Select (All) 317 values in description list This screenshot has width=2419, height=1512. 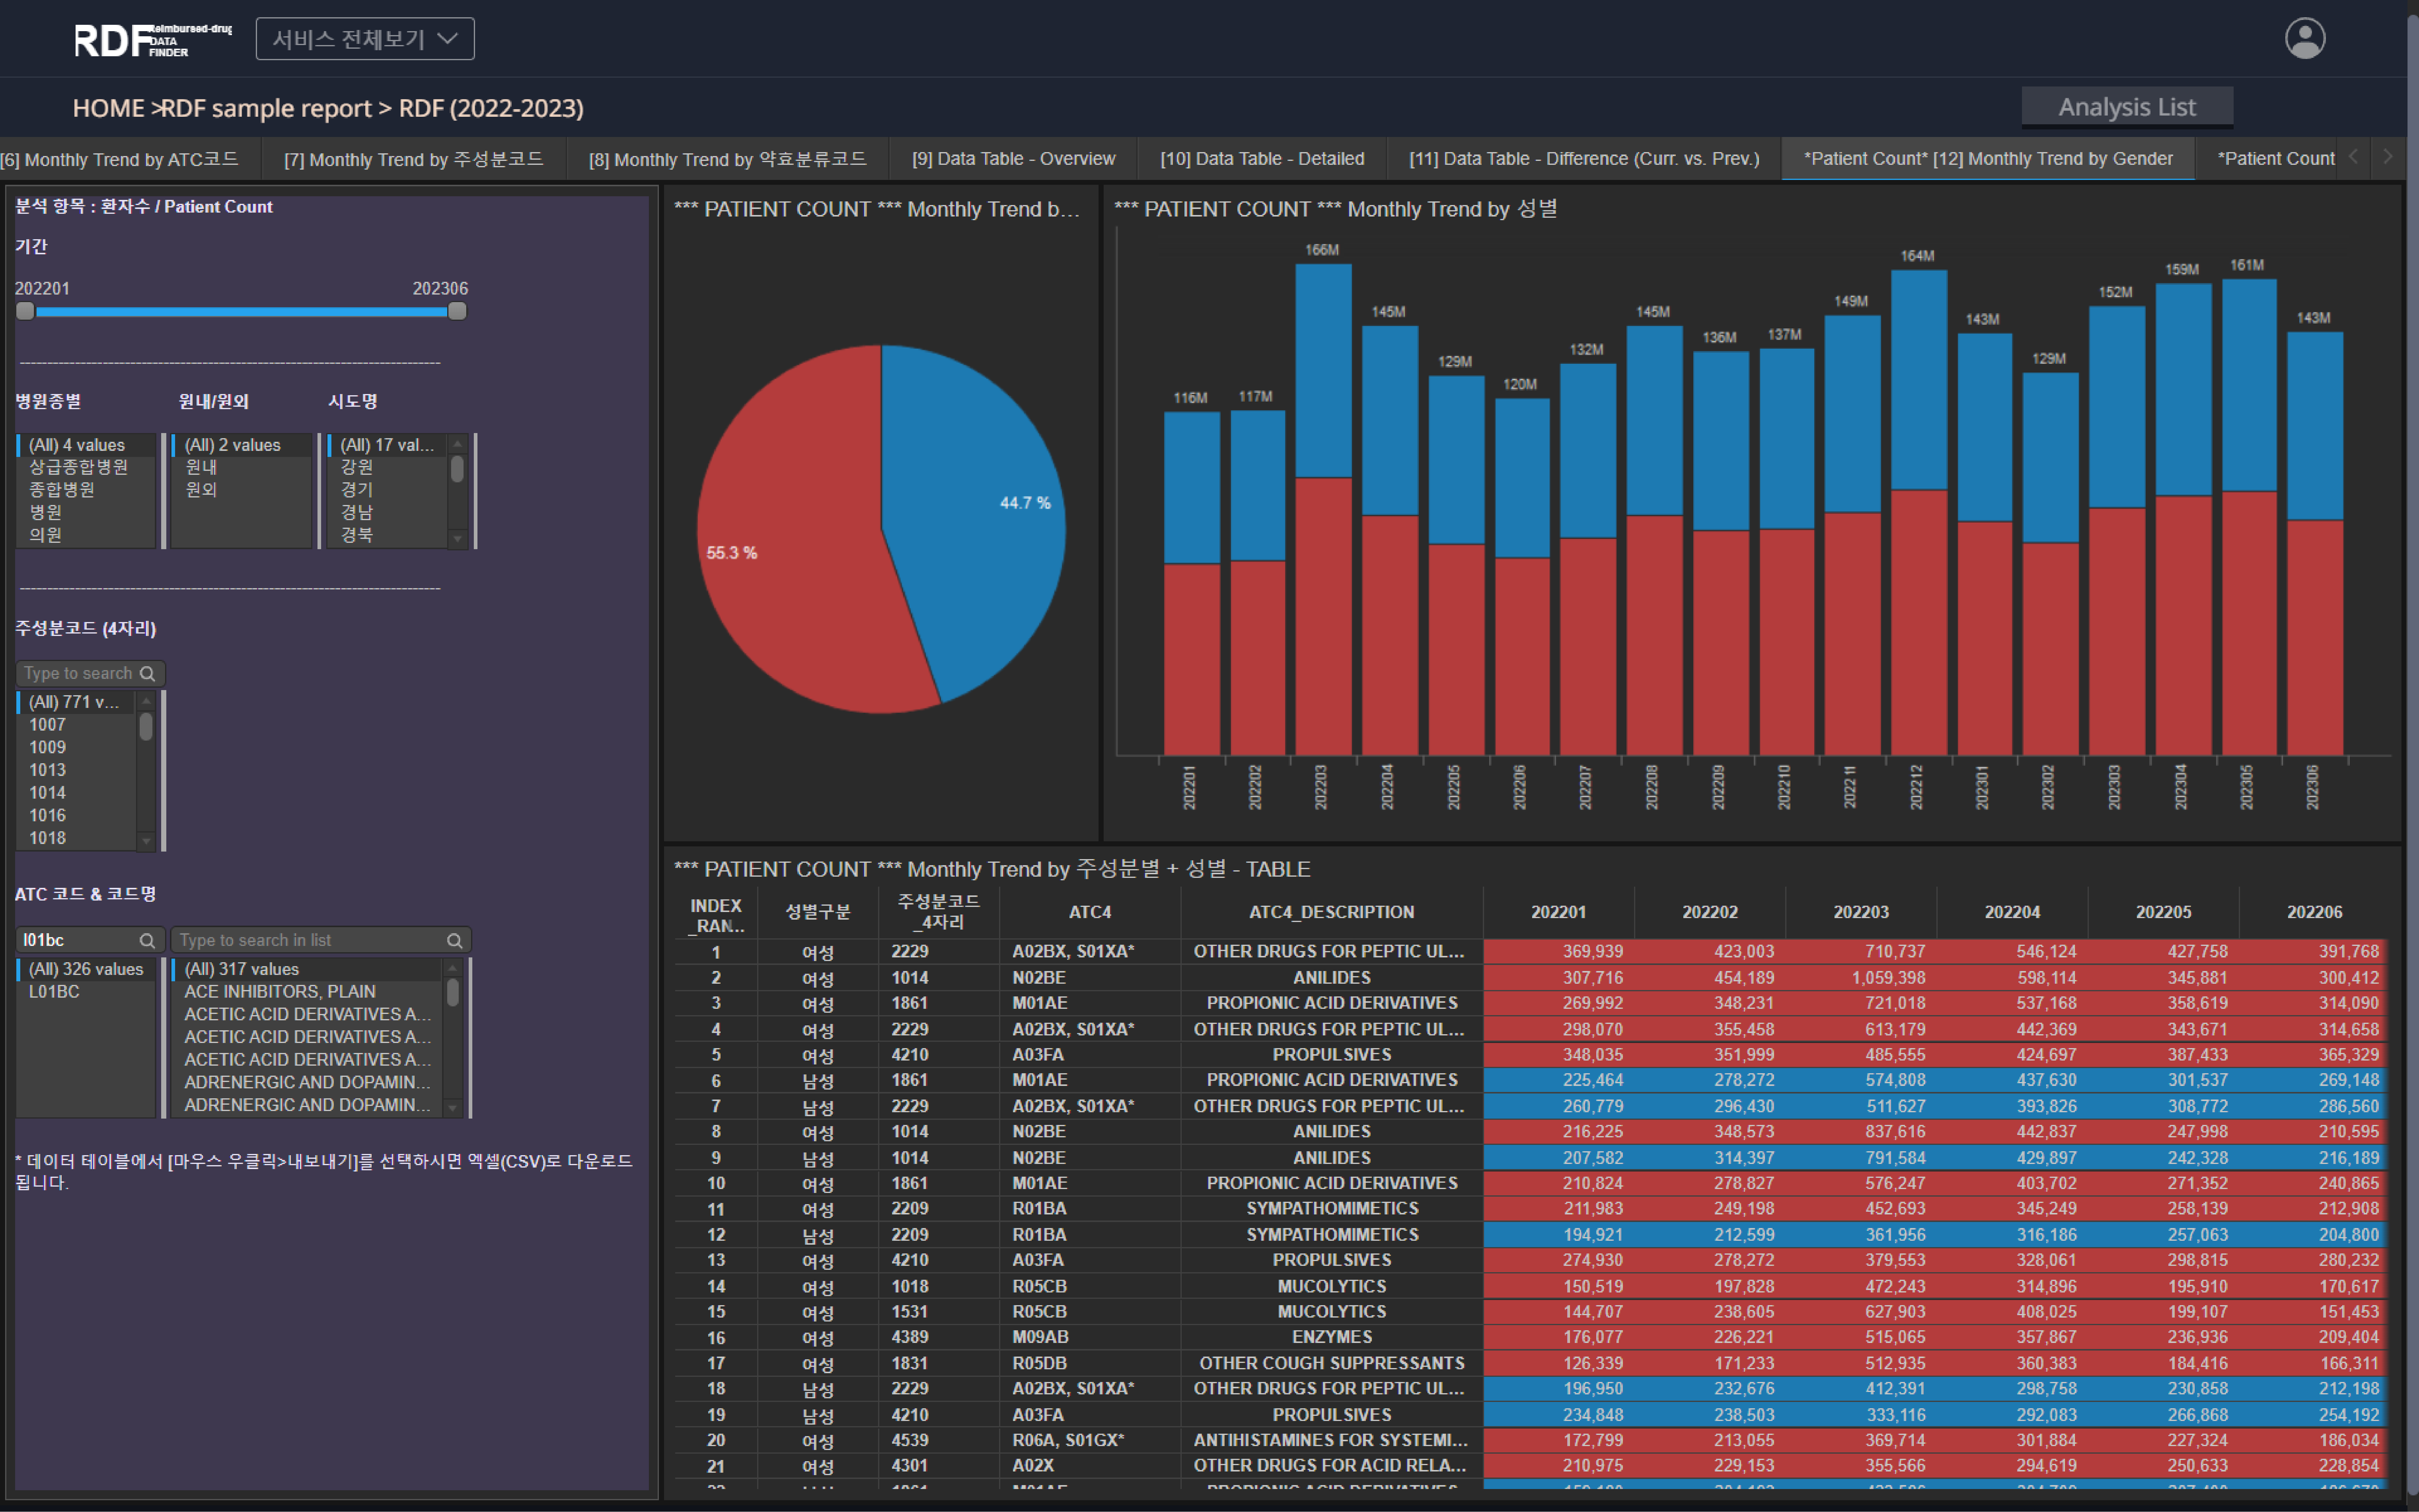(x=307, y=969)
